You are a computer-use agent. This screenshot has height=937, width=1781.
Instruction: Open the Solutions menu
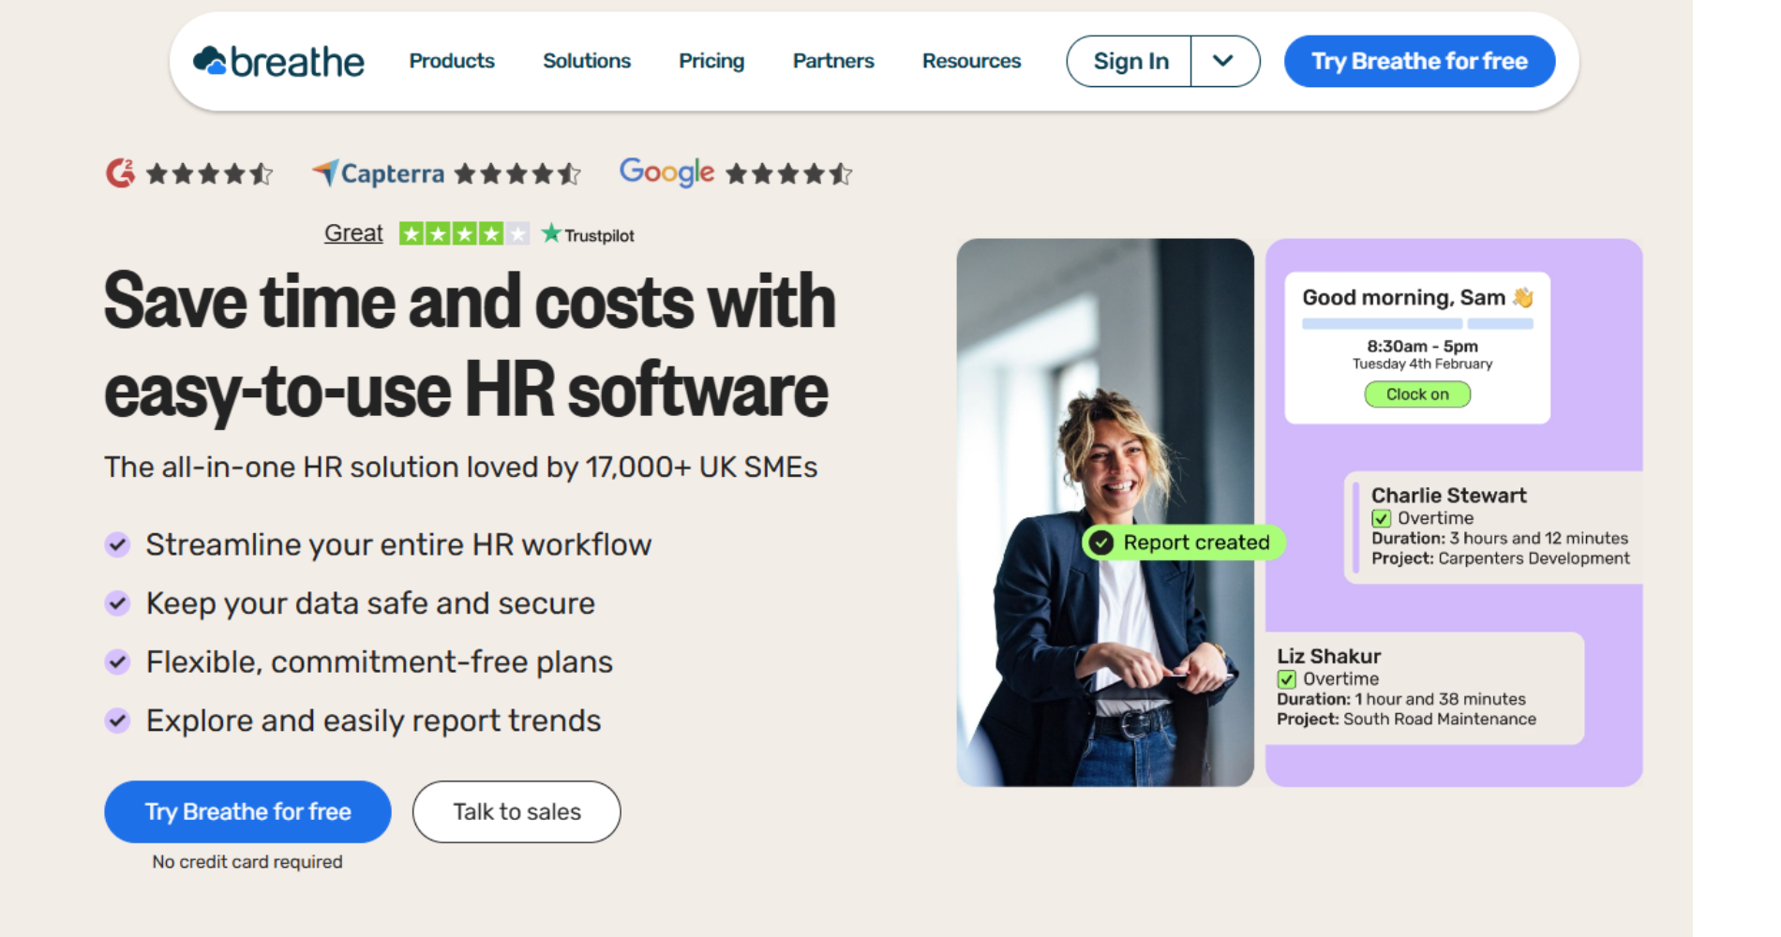[x=586, y=61]
